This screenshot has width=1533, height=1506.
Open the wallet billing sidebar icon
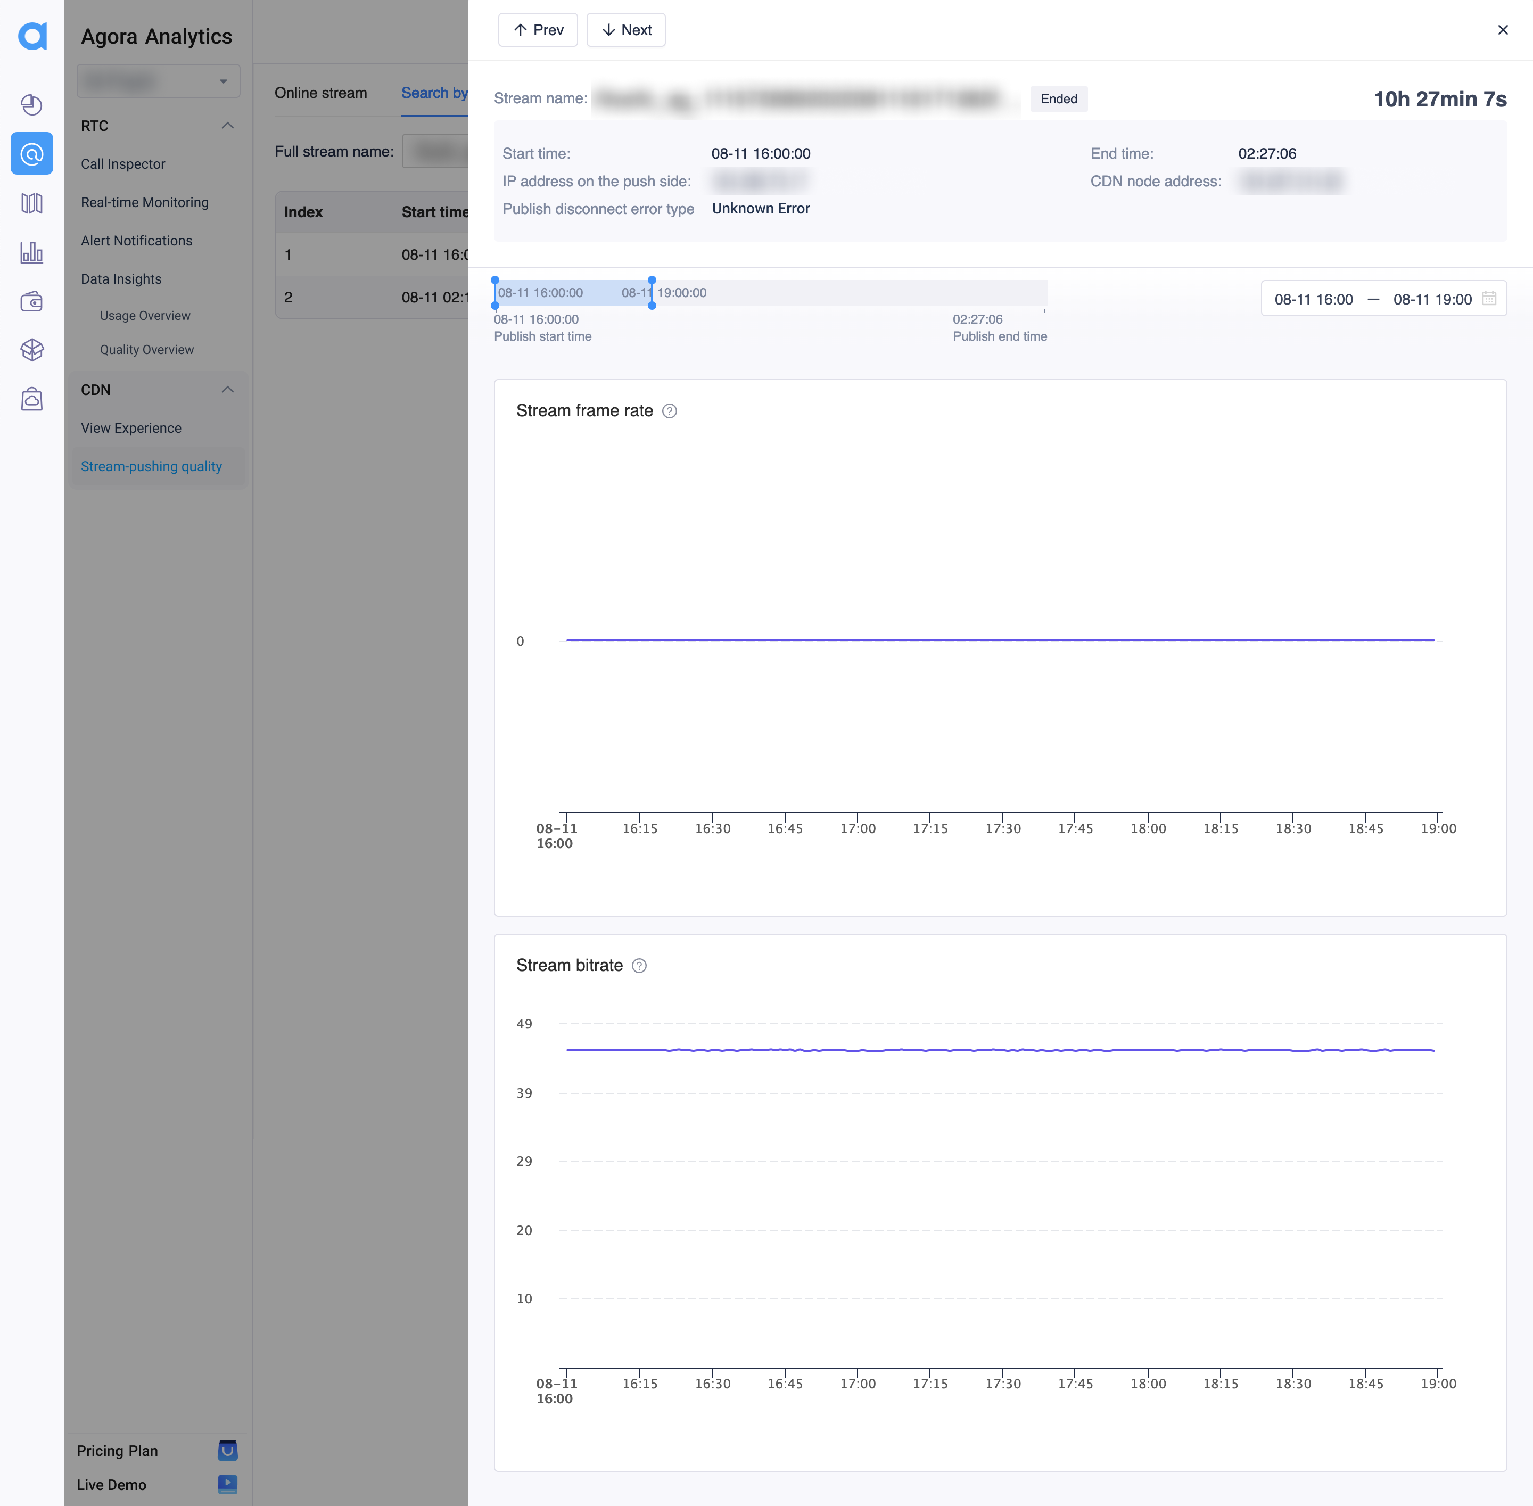[x=31, y=301]
